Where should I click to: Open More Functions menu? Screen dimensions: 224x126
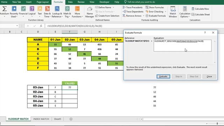click(77, 12)
